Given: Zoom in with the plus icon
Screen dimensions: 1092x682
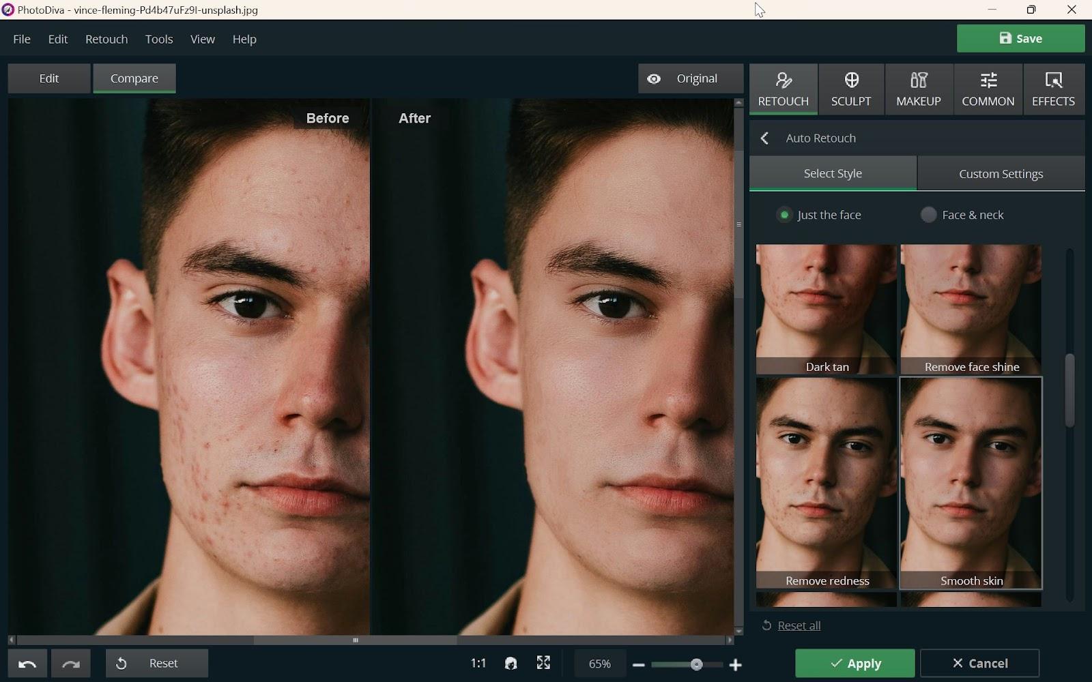Looking at the screenshot, I should coord(735,665).
